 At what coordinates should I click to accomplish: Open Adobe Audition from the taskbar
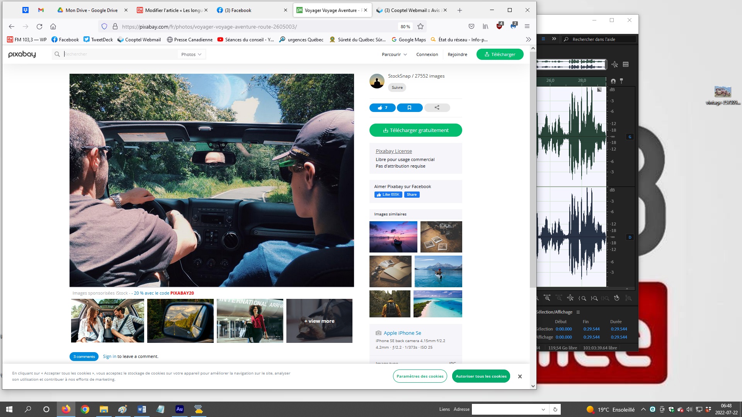click(x=179, y=409)
